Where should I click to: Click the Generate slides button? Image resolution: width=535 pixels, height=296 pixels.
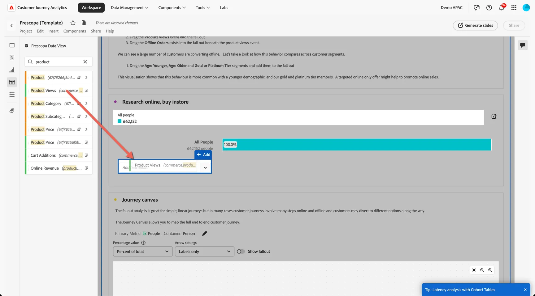point(475,25)
